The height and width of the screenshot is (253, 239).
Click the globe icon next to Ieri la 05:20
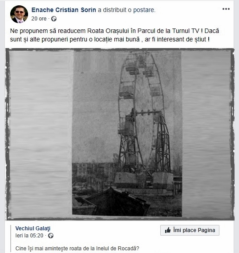(x=51, y=236)
